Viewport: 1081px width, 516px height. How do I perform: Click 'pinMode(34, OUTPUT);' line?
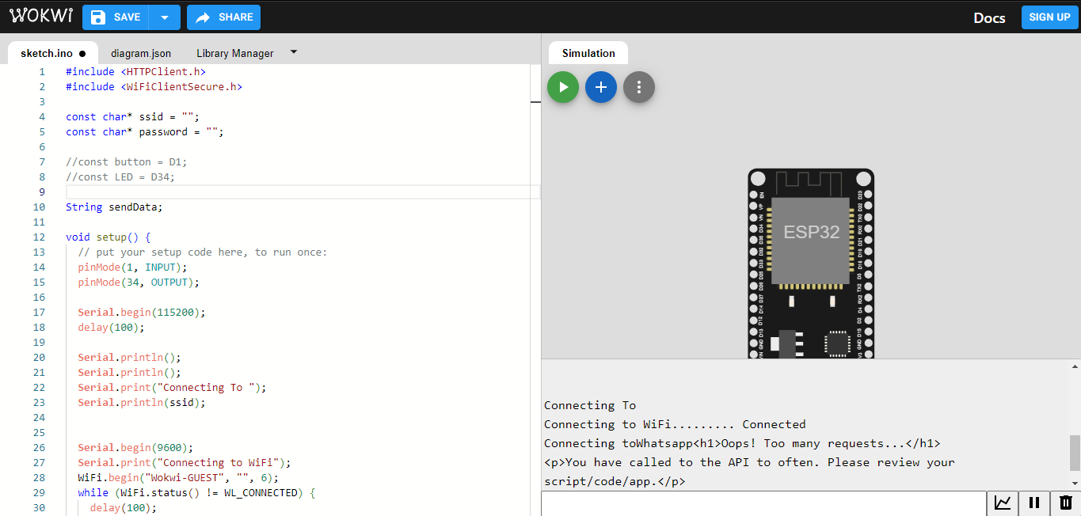(x=139, y=283)
